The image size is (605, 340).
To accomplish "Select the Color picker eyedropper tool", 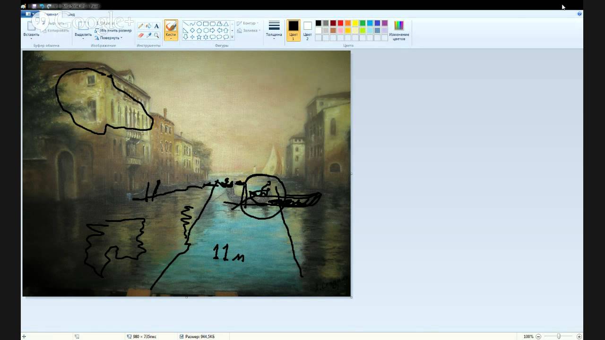I will tap(148, 35).
